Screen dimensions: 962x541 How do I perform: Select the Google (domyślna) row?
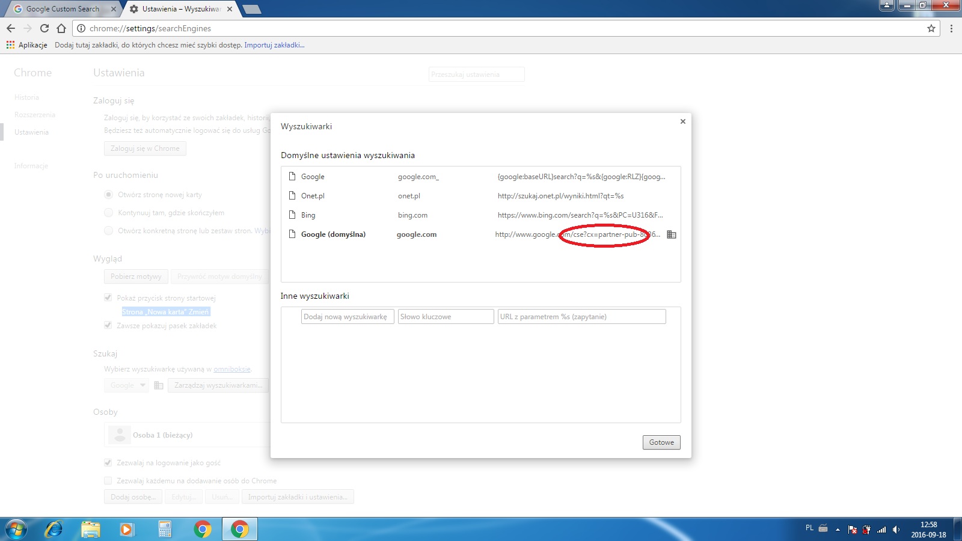480,234
